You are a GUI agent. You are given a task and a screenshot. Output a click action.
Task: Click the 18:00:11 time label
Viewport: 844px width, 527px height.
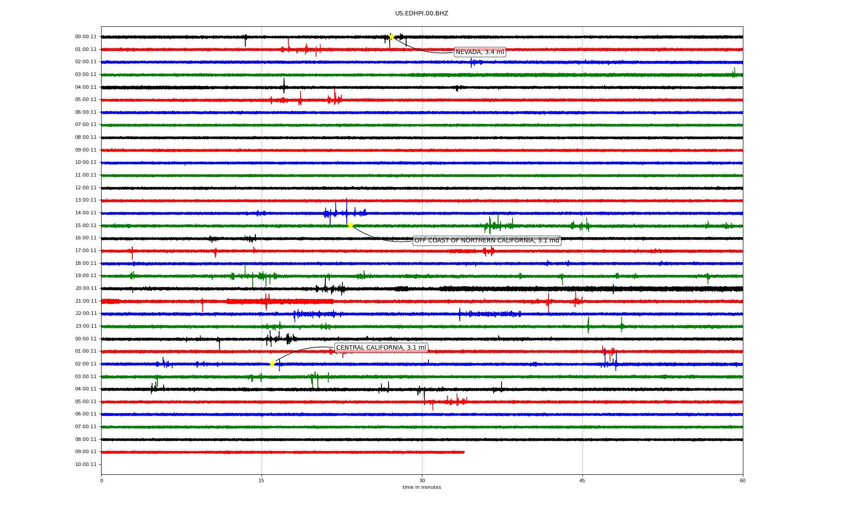point(86,263)
